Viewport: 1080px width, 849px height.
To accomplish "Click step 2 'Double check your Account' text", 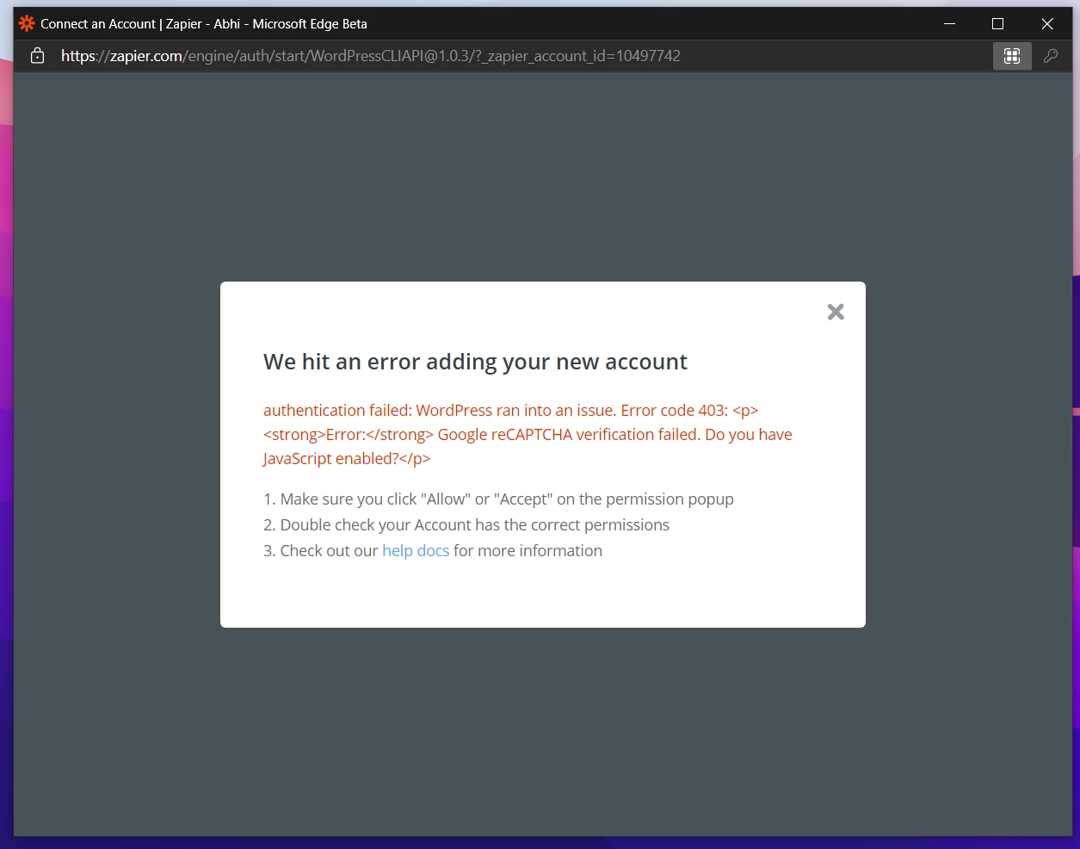I will pos(466,525).
